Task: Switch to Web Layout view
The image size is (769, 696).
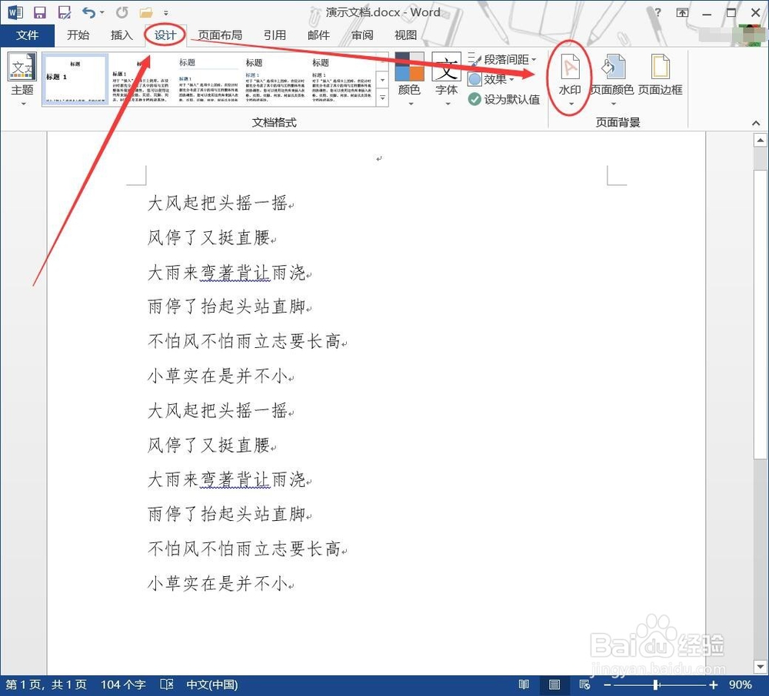Action: tap(584, 684)
